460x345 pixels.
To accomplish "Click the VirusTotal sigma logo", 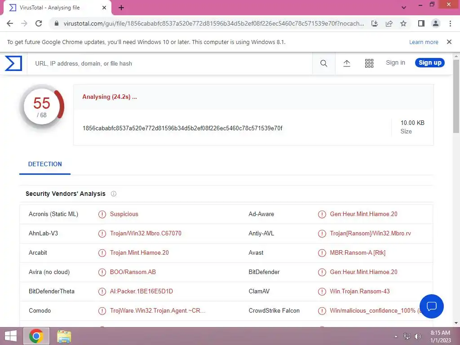I will [13, 63].
